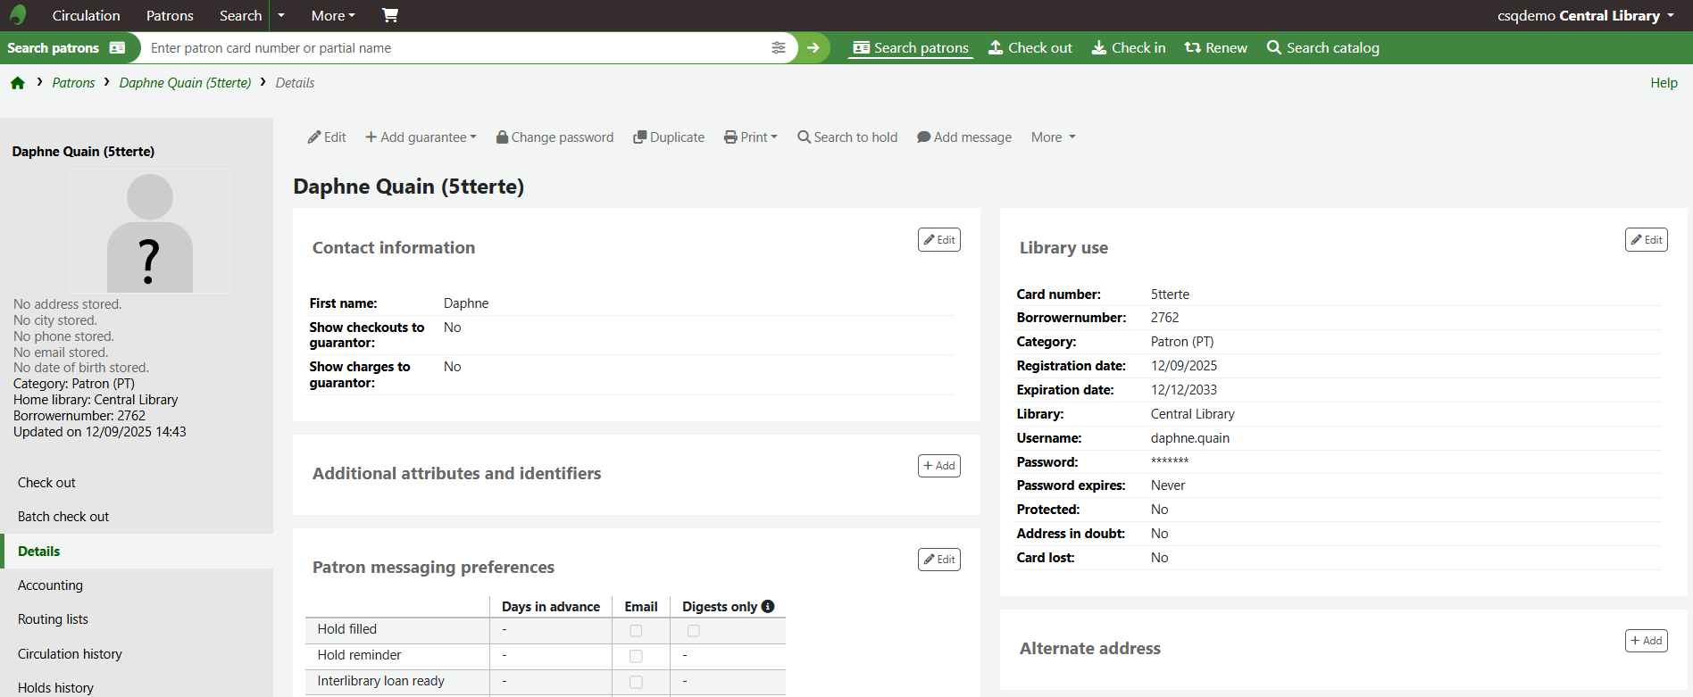Open the Help link

pyautogui.click(x=1664, y=83)
